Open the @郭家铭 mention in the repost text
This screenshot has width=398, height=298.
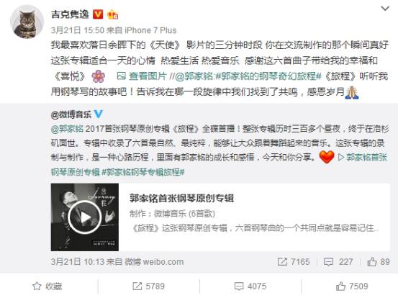point(194,76)
